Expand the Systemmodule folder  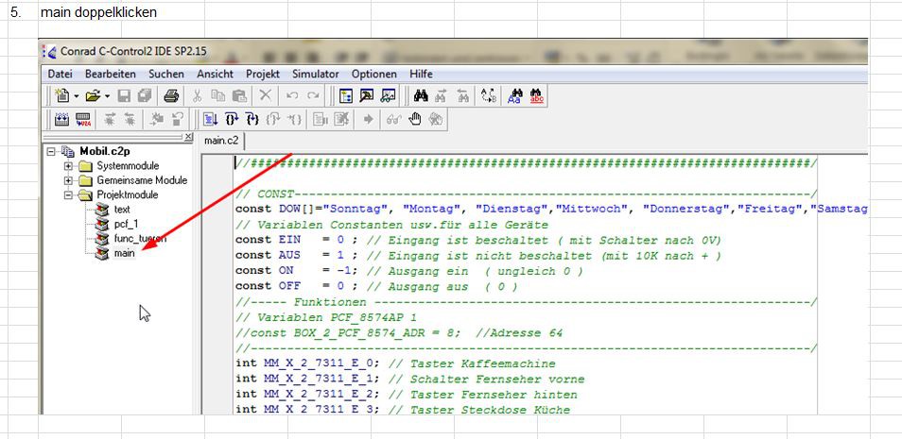68,166
